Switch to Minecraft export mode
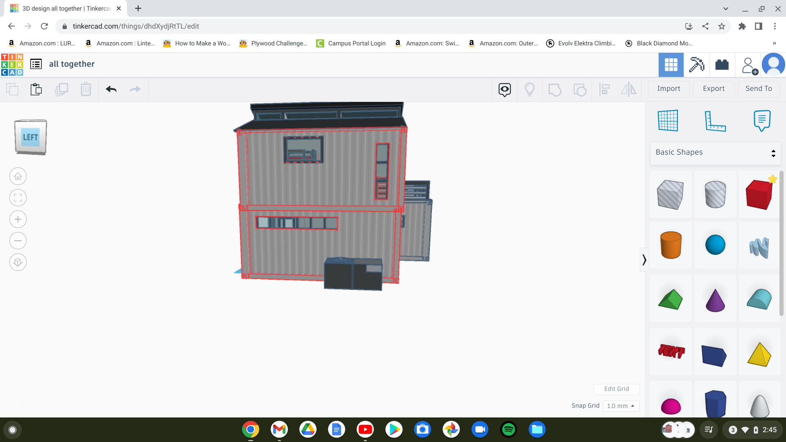 coord(697,64)
